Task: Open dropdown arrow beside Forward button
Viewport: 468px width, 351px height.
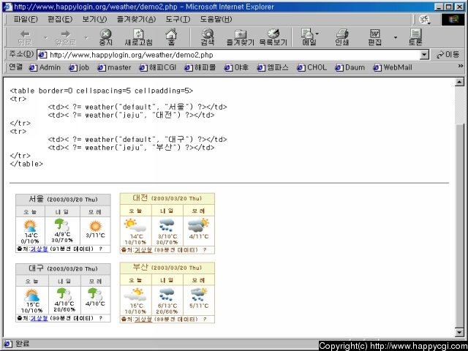Action: (x=86, y=37)
